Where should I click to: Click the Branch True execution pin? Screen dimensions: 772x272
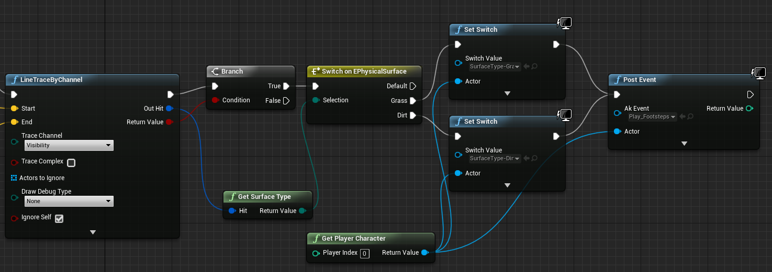286,86
